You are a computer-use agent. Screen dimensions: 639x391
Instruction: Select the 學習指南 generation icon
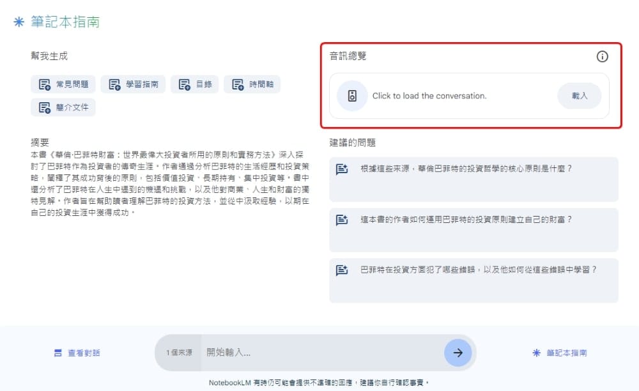tap(114, 84)
